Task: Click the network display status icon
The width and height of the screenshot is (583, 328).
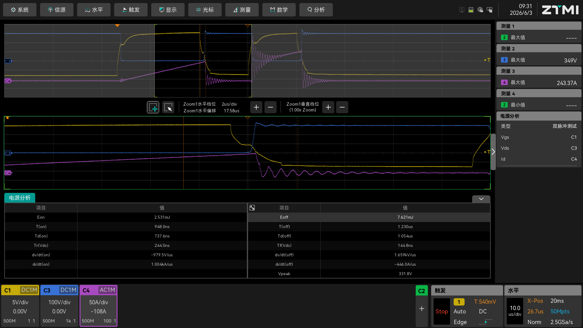Action: (462, 10)
